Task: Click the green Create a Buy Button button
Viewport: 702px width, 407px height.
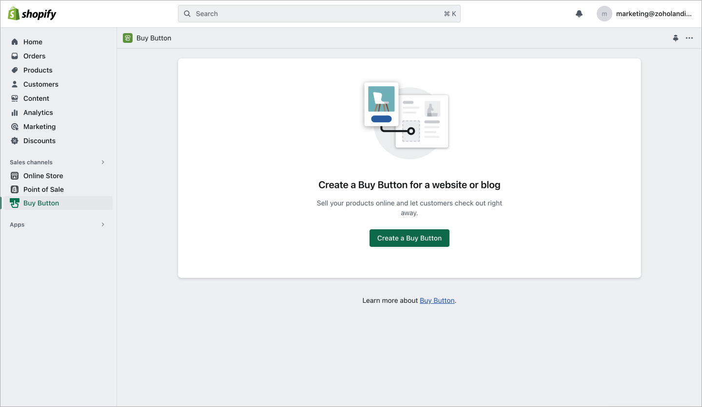Action: pyautogui.click(x=409, y=238)
